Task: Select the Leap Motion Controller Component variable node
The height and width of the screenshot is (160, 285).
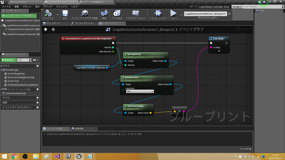Action: point(92,68)
